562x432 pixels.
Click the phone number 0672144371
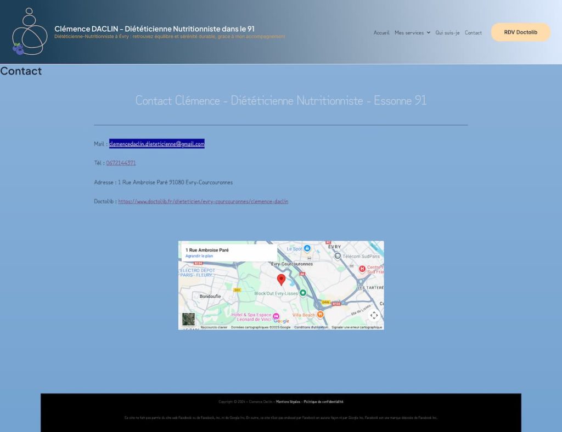(x=121, y=163)
